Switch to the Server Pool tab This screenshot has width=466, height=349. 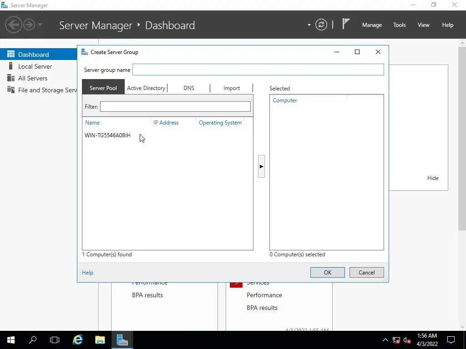coord(103,88)
